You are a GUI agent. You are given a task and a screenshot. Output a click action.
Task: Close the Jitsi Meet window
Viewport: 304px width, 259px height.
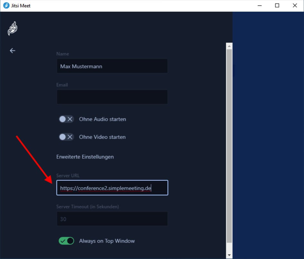pyautogui.click(x=295, y=5)
